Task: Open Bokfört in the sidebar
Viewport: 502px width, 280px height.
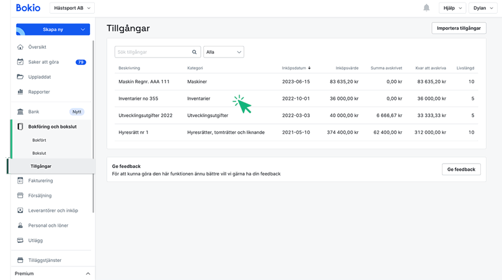Action: tap(39, 141)
